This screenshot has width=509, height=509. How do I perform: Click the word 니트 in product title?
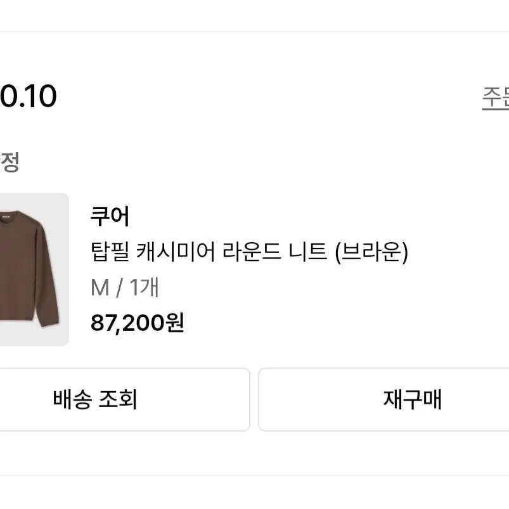tap(307, 252)
